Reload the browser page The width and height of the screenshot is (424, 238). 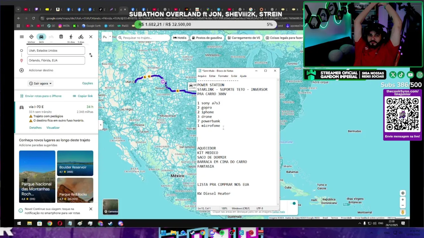33,18
